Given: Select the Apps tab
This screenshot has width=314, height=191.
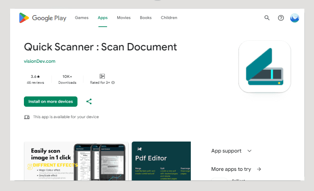Looking at the screenshot, I should pyautogui.click(x=103, y=18).
